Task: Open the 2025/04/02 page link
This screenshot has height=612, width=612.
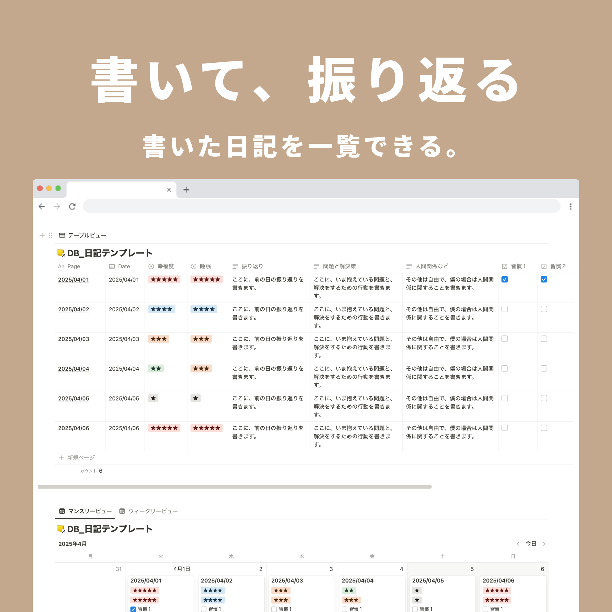Action: (x=74, y=309)
